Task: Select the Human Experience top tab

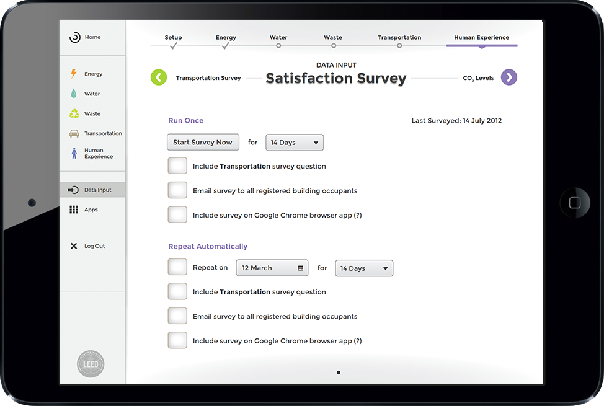Action: (x=481, y=37)
